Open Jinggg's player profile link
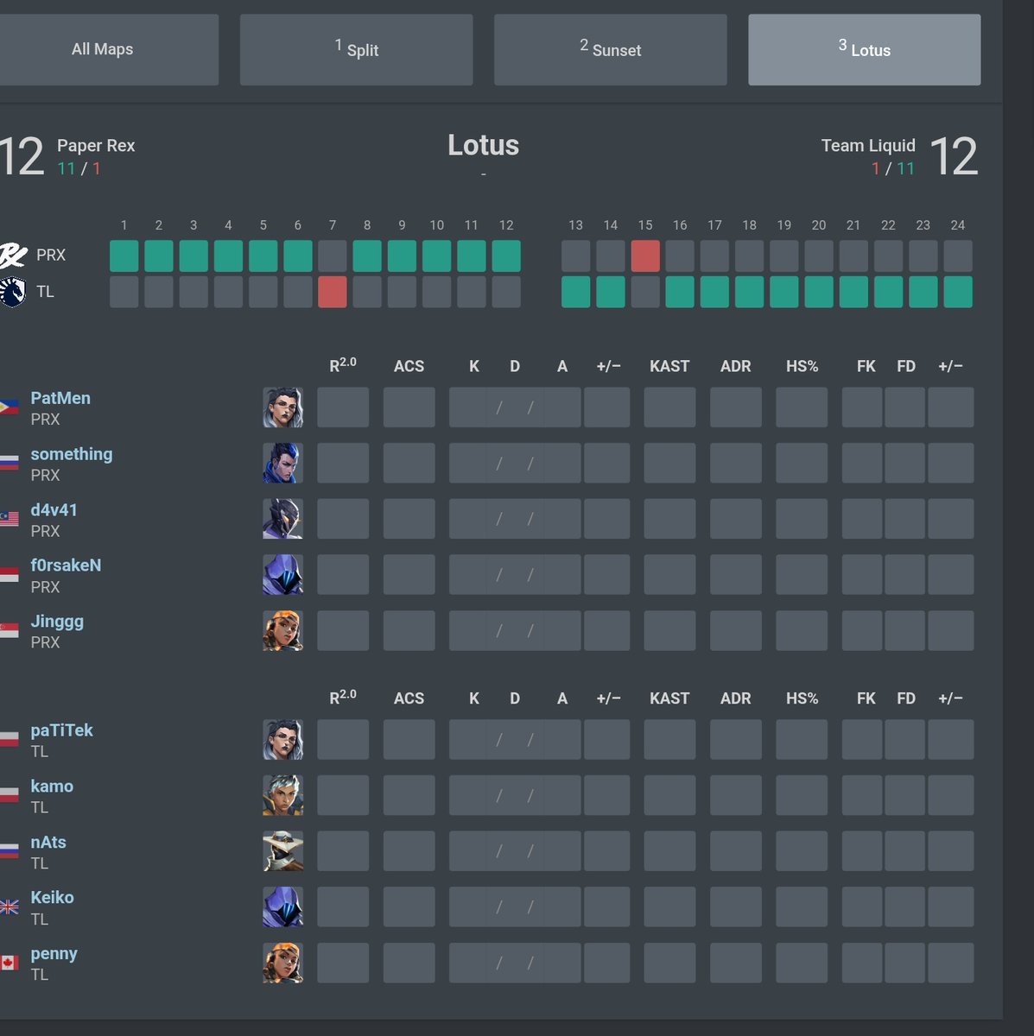Viewport: 1034px width, 1036px height. click(x=57, y=622)
